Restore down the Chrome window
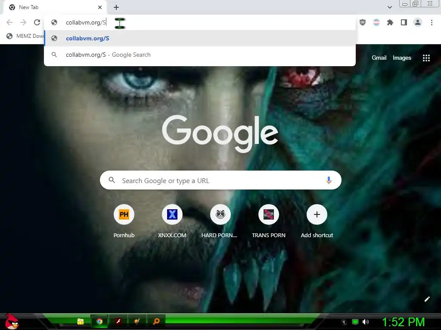The width and height of the screenshot is (441, 330). coord(415,3)
